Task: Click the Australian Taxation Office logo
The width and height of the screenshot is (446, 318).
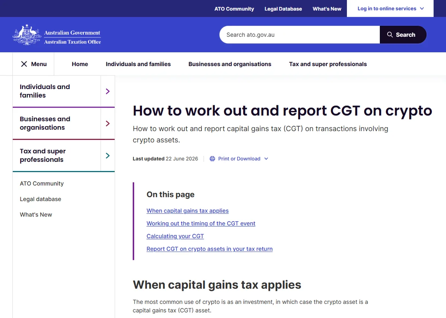Action: point(57,35)
